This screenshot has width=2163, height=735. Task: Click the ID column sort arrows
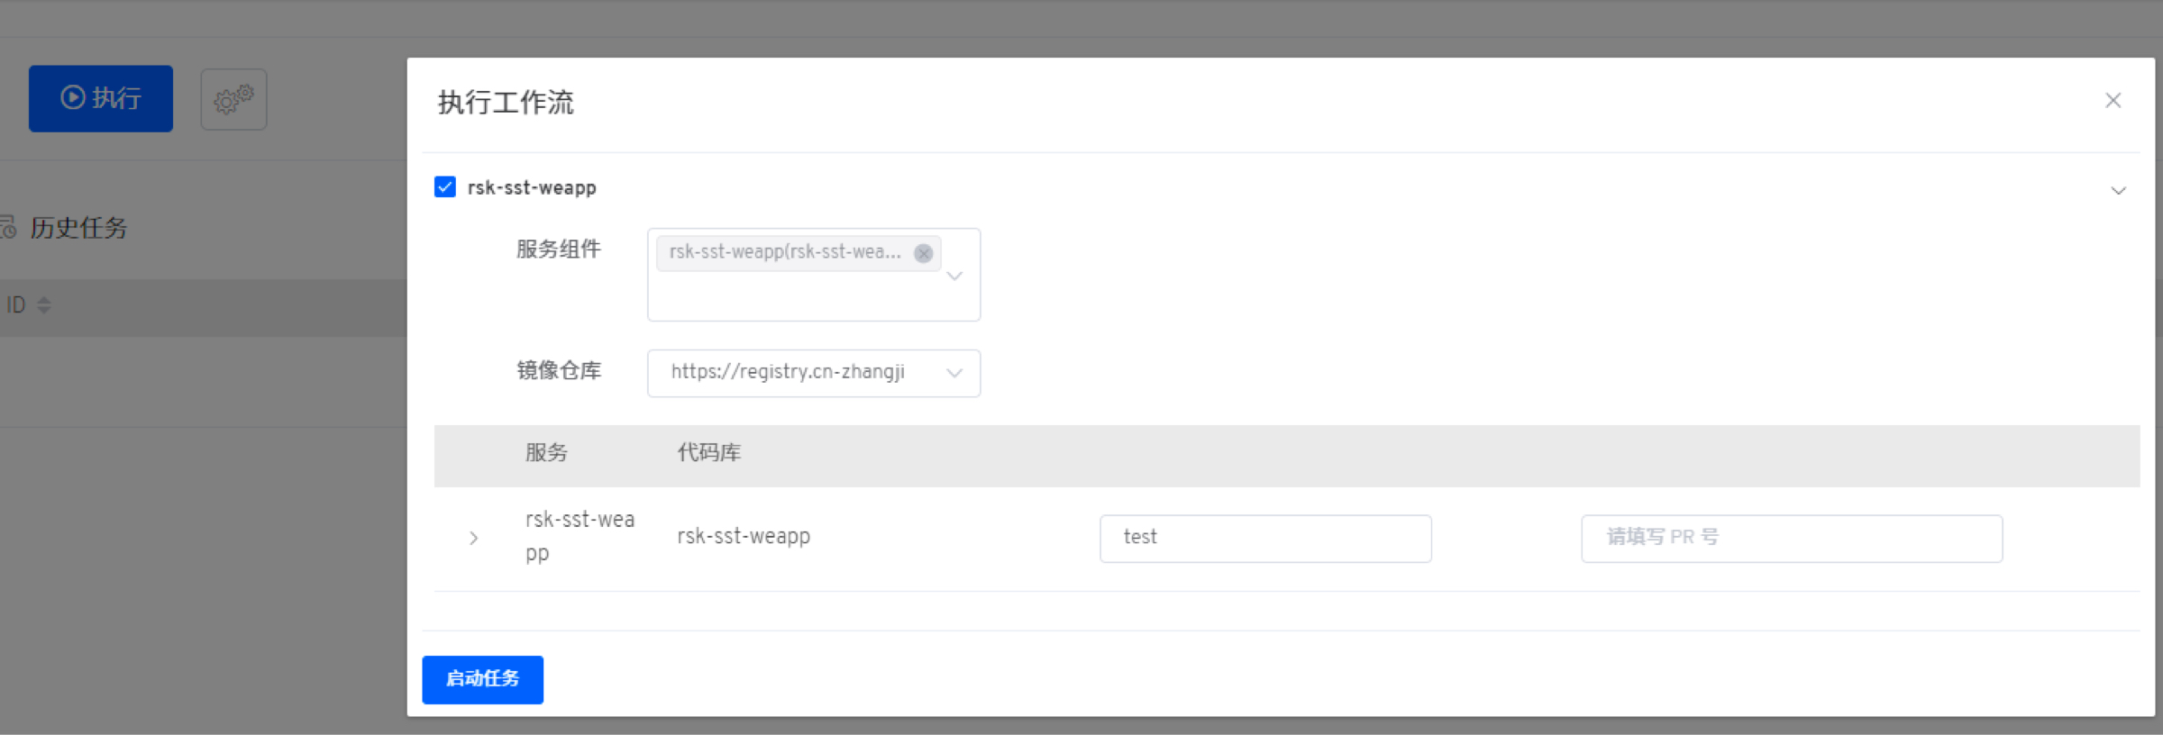(44, 305)
